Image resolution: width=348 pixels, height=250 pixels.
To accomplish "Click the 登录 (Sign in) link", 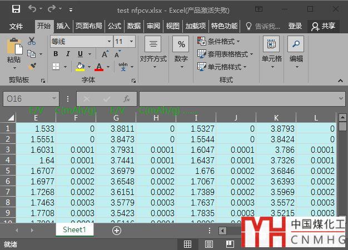I will [295, 26].
